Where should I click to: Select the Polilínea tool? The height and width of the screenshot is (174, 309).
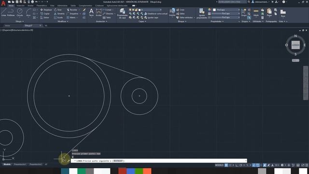11,13
